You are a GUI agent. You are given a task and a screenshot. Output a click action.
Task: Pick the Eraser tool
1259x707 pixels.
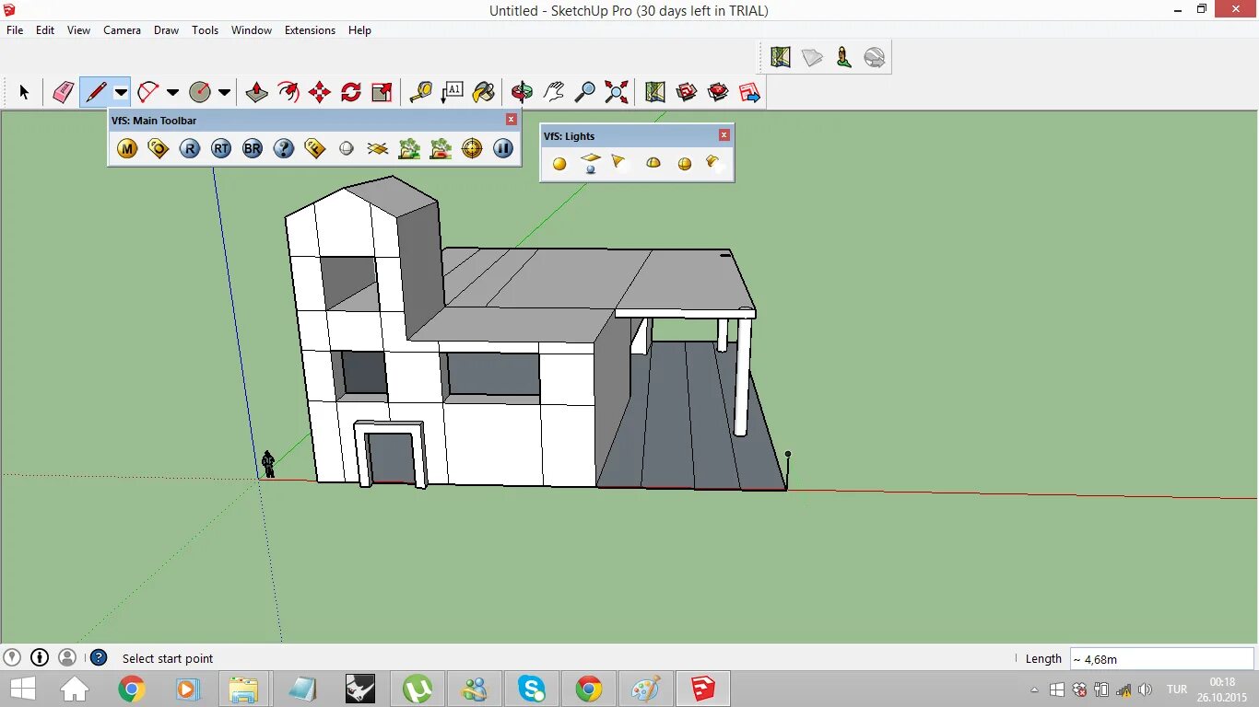coord(63,92)
